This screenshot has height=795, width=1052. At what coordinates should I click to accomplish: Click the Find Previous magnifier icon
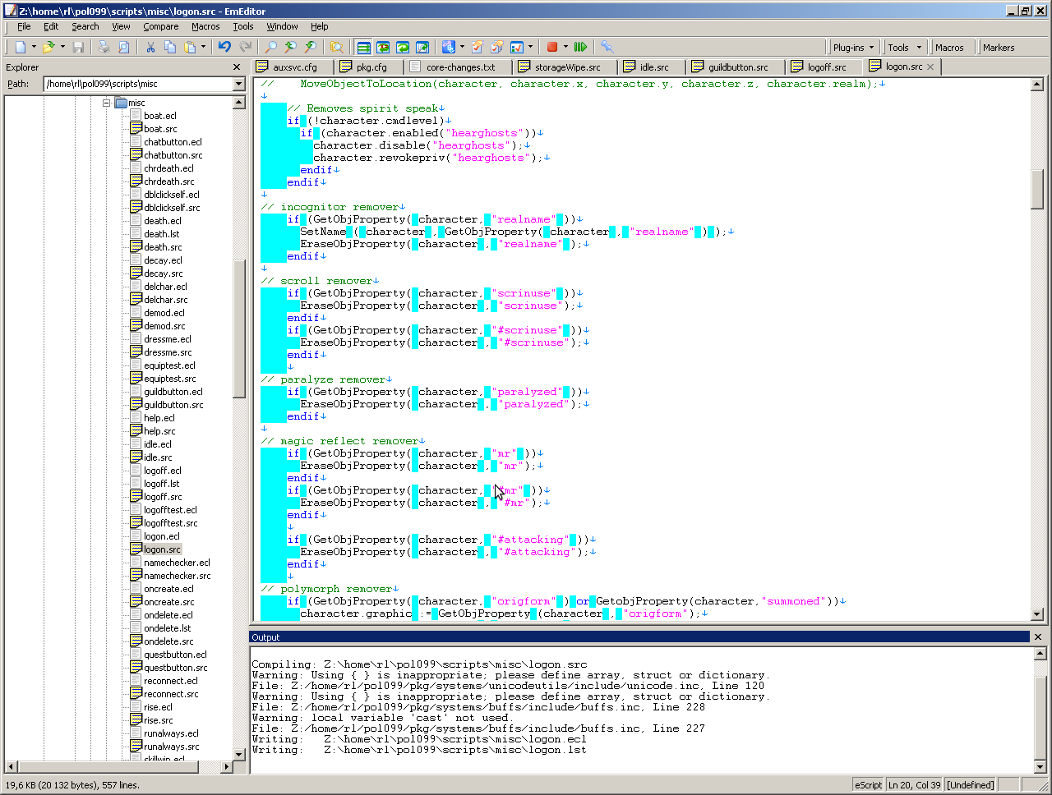coord(291,47)
